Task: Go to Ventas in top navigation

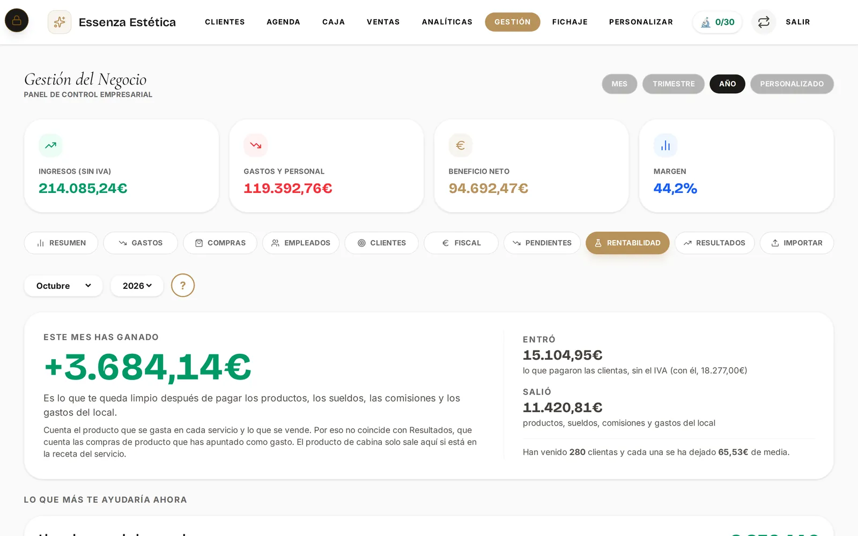Action: 383,22
